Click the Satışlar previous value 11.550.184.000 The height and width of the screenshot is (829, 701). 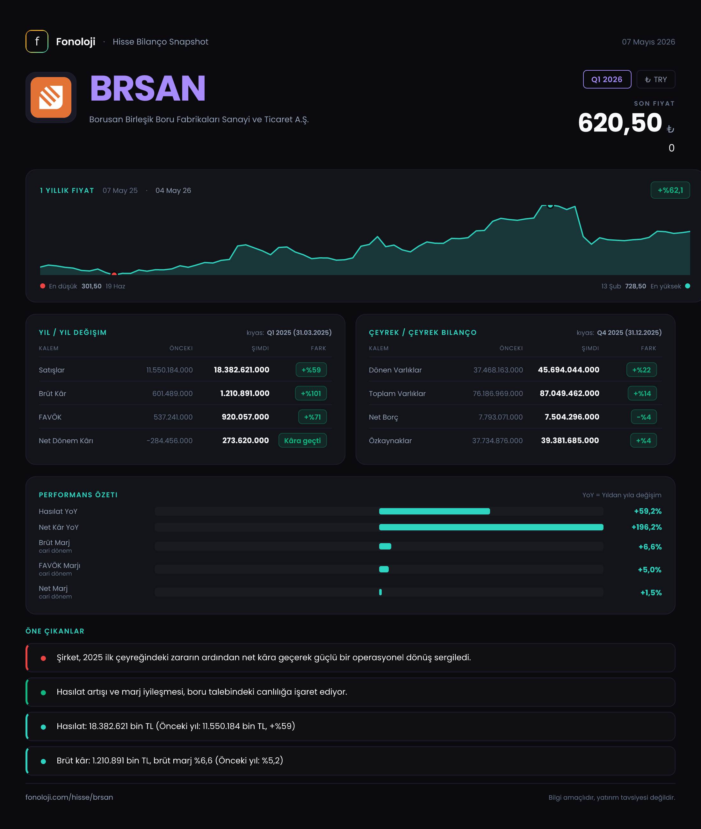tap(169, 370)
